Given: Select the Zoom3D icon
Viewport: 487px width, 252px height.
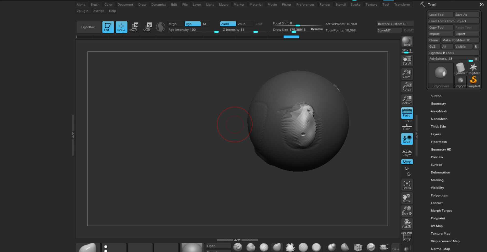Looking at the screenshot, I should point(407,210).
